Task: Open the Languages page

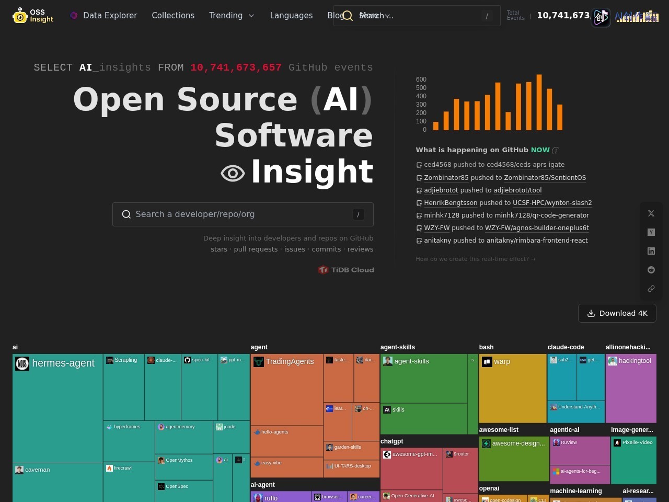Action: 291,16
